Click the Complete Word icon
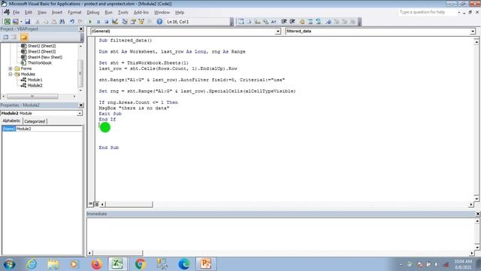This screenshot has height=271, width=481. 274,22
